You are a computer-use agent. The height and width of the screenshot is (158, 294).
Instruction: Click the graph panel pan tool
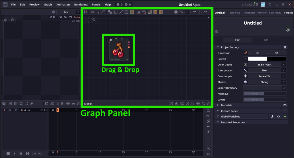click(87, 20)
